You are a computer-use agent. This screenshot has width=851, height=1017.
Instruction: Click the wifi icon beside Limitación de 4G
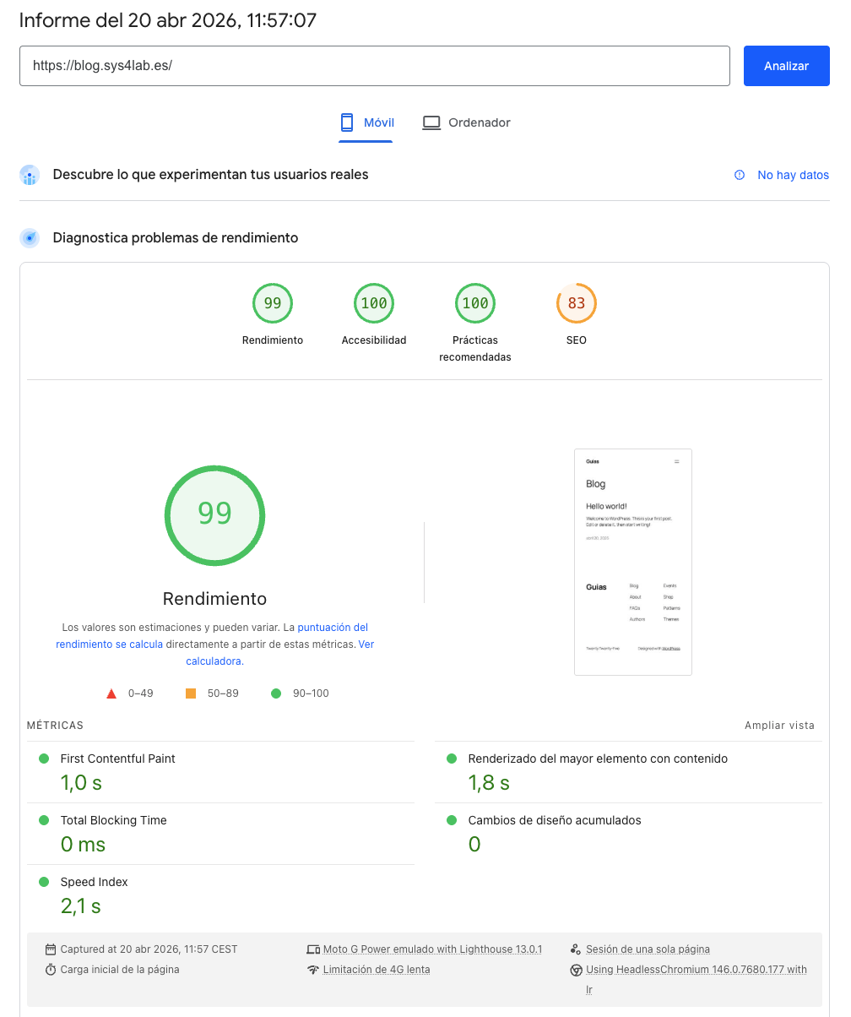tap(313, 970)
